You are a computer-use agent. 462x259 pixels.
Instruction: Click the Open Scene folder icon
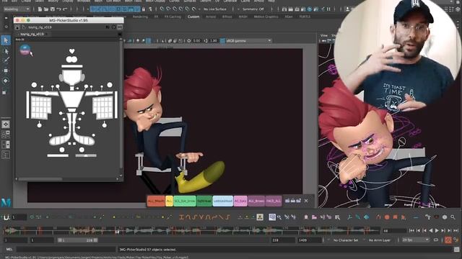tap(46, 9)
